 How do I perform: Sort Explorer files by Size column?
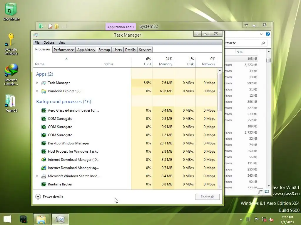point(247,52)
